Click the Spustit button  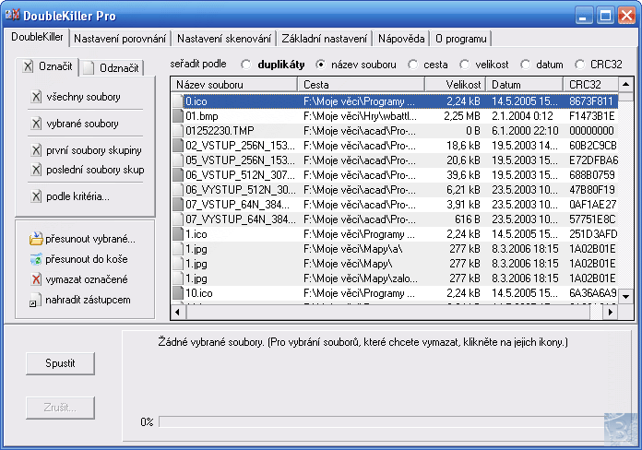tap(60, 363)
